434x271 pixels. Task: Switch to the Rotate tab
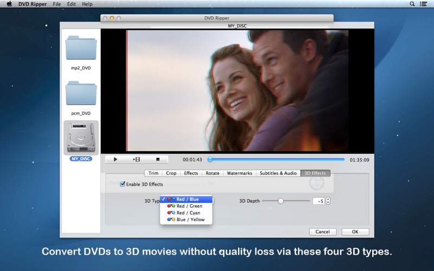coord(213,173)
